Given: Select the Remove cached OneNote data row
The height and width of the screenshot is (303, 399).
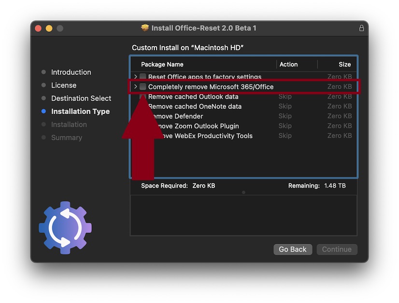Looking at the screenshot, I should point(195,106).
